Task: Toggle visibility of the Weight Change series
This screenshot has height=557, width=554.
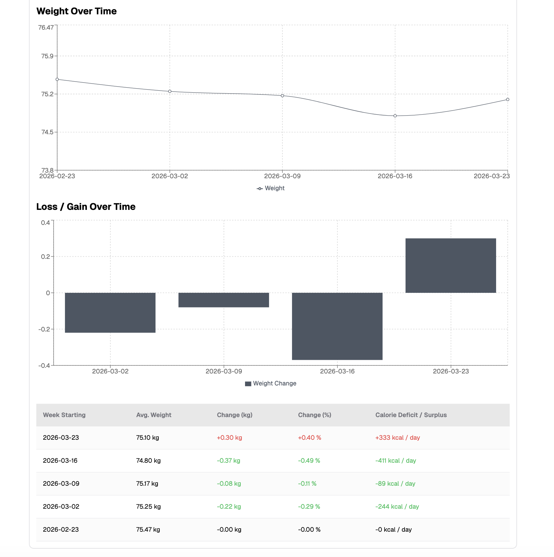Action: (x=271, y=383)
